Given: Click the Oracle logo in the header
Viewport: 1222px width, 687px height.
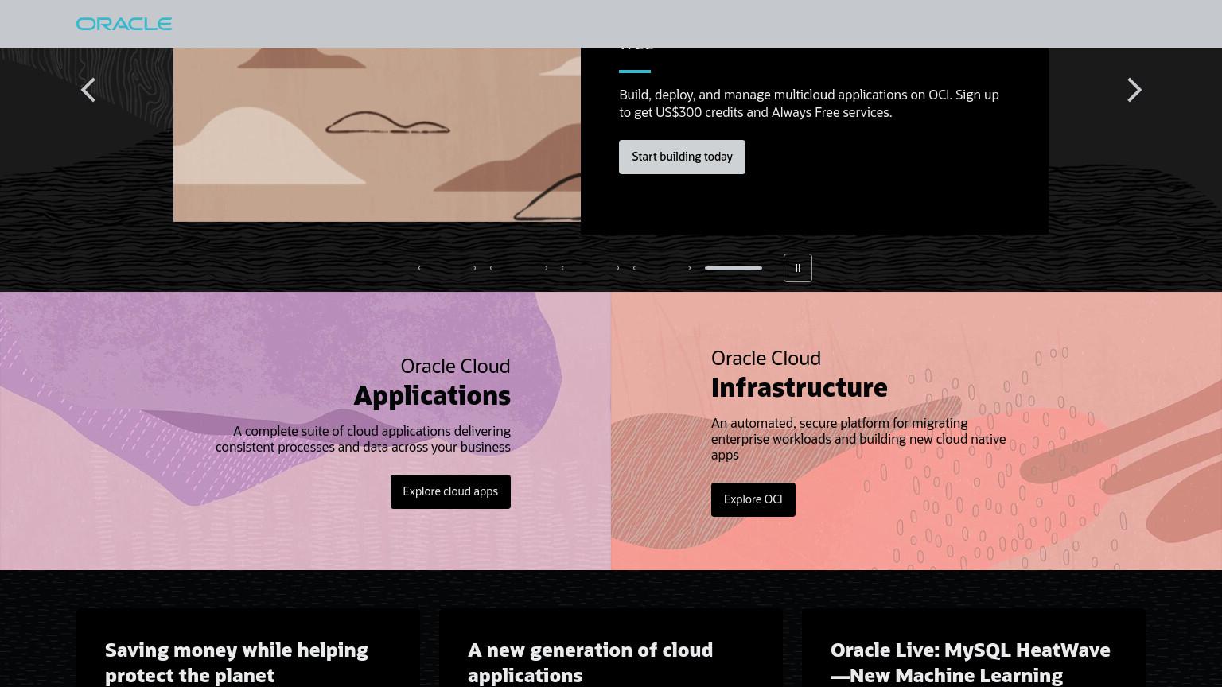Looking at the screenshot, I should pyautogui.click(x=124, y=24).
